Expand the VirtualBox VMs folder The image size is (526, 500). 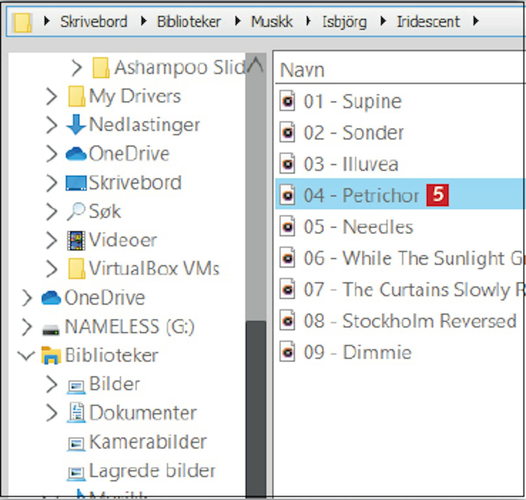coord(52,269)
